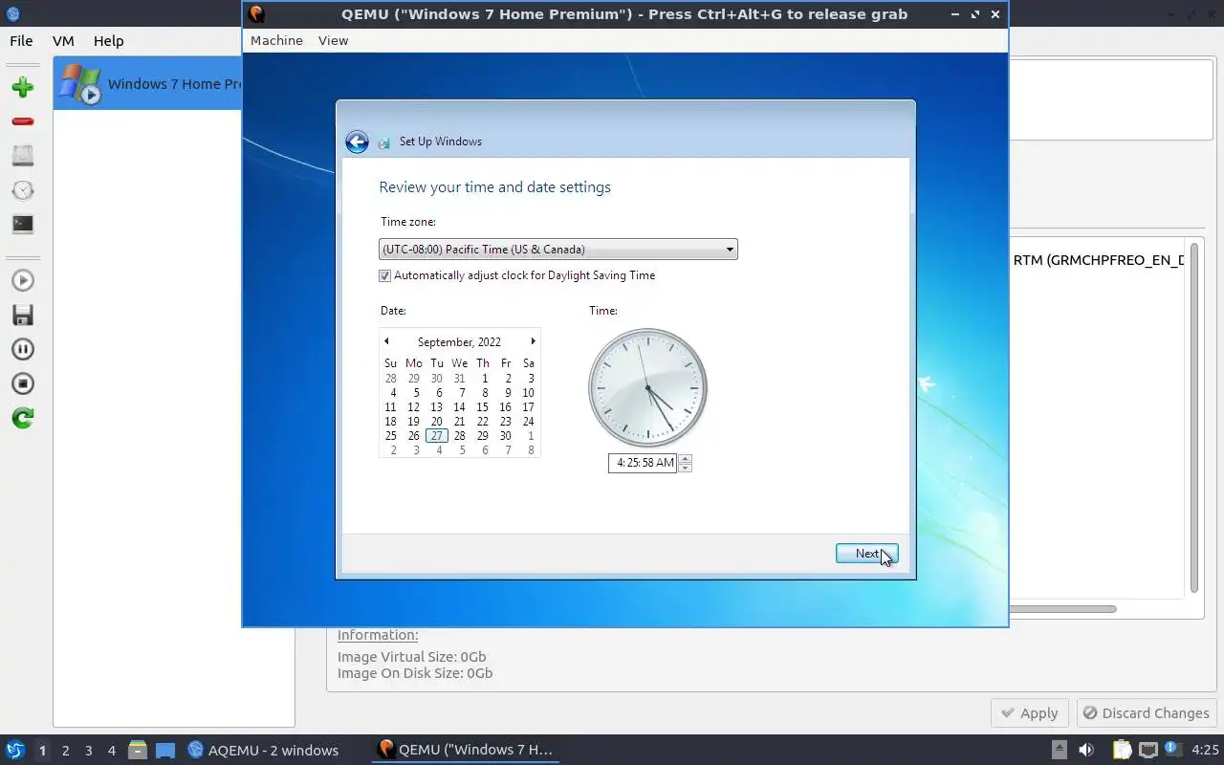Select August 28 leading day in calendar
This screenshot has width=1224, height=765.
point(390,378)
